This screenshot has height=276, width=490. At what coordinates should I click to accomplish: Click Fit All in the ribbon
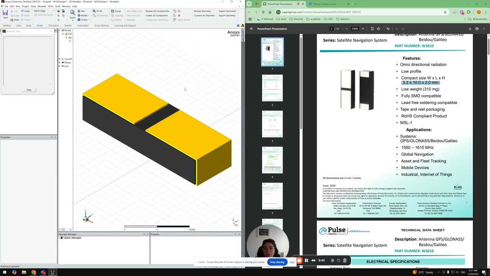98,11
